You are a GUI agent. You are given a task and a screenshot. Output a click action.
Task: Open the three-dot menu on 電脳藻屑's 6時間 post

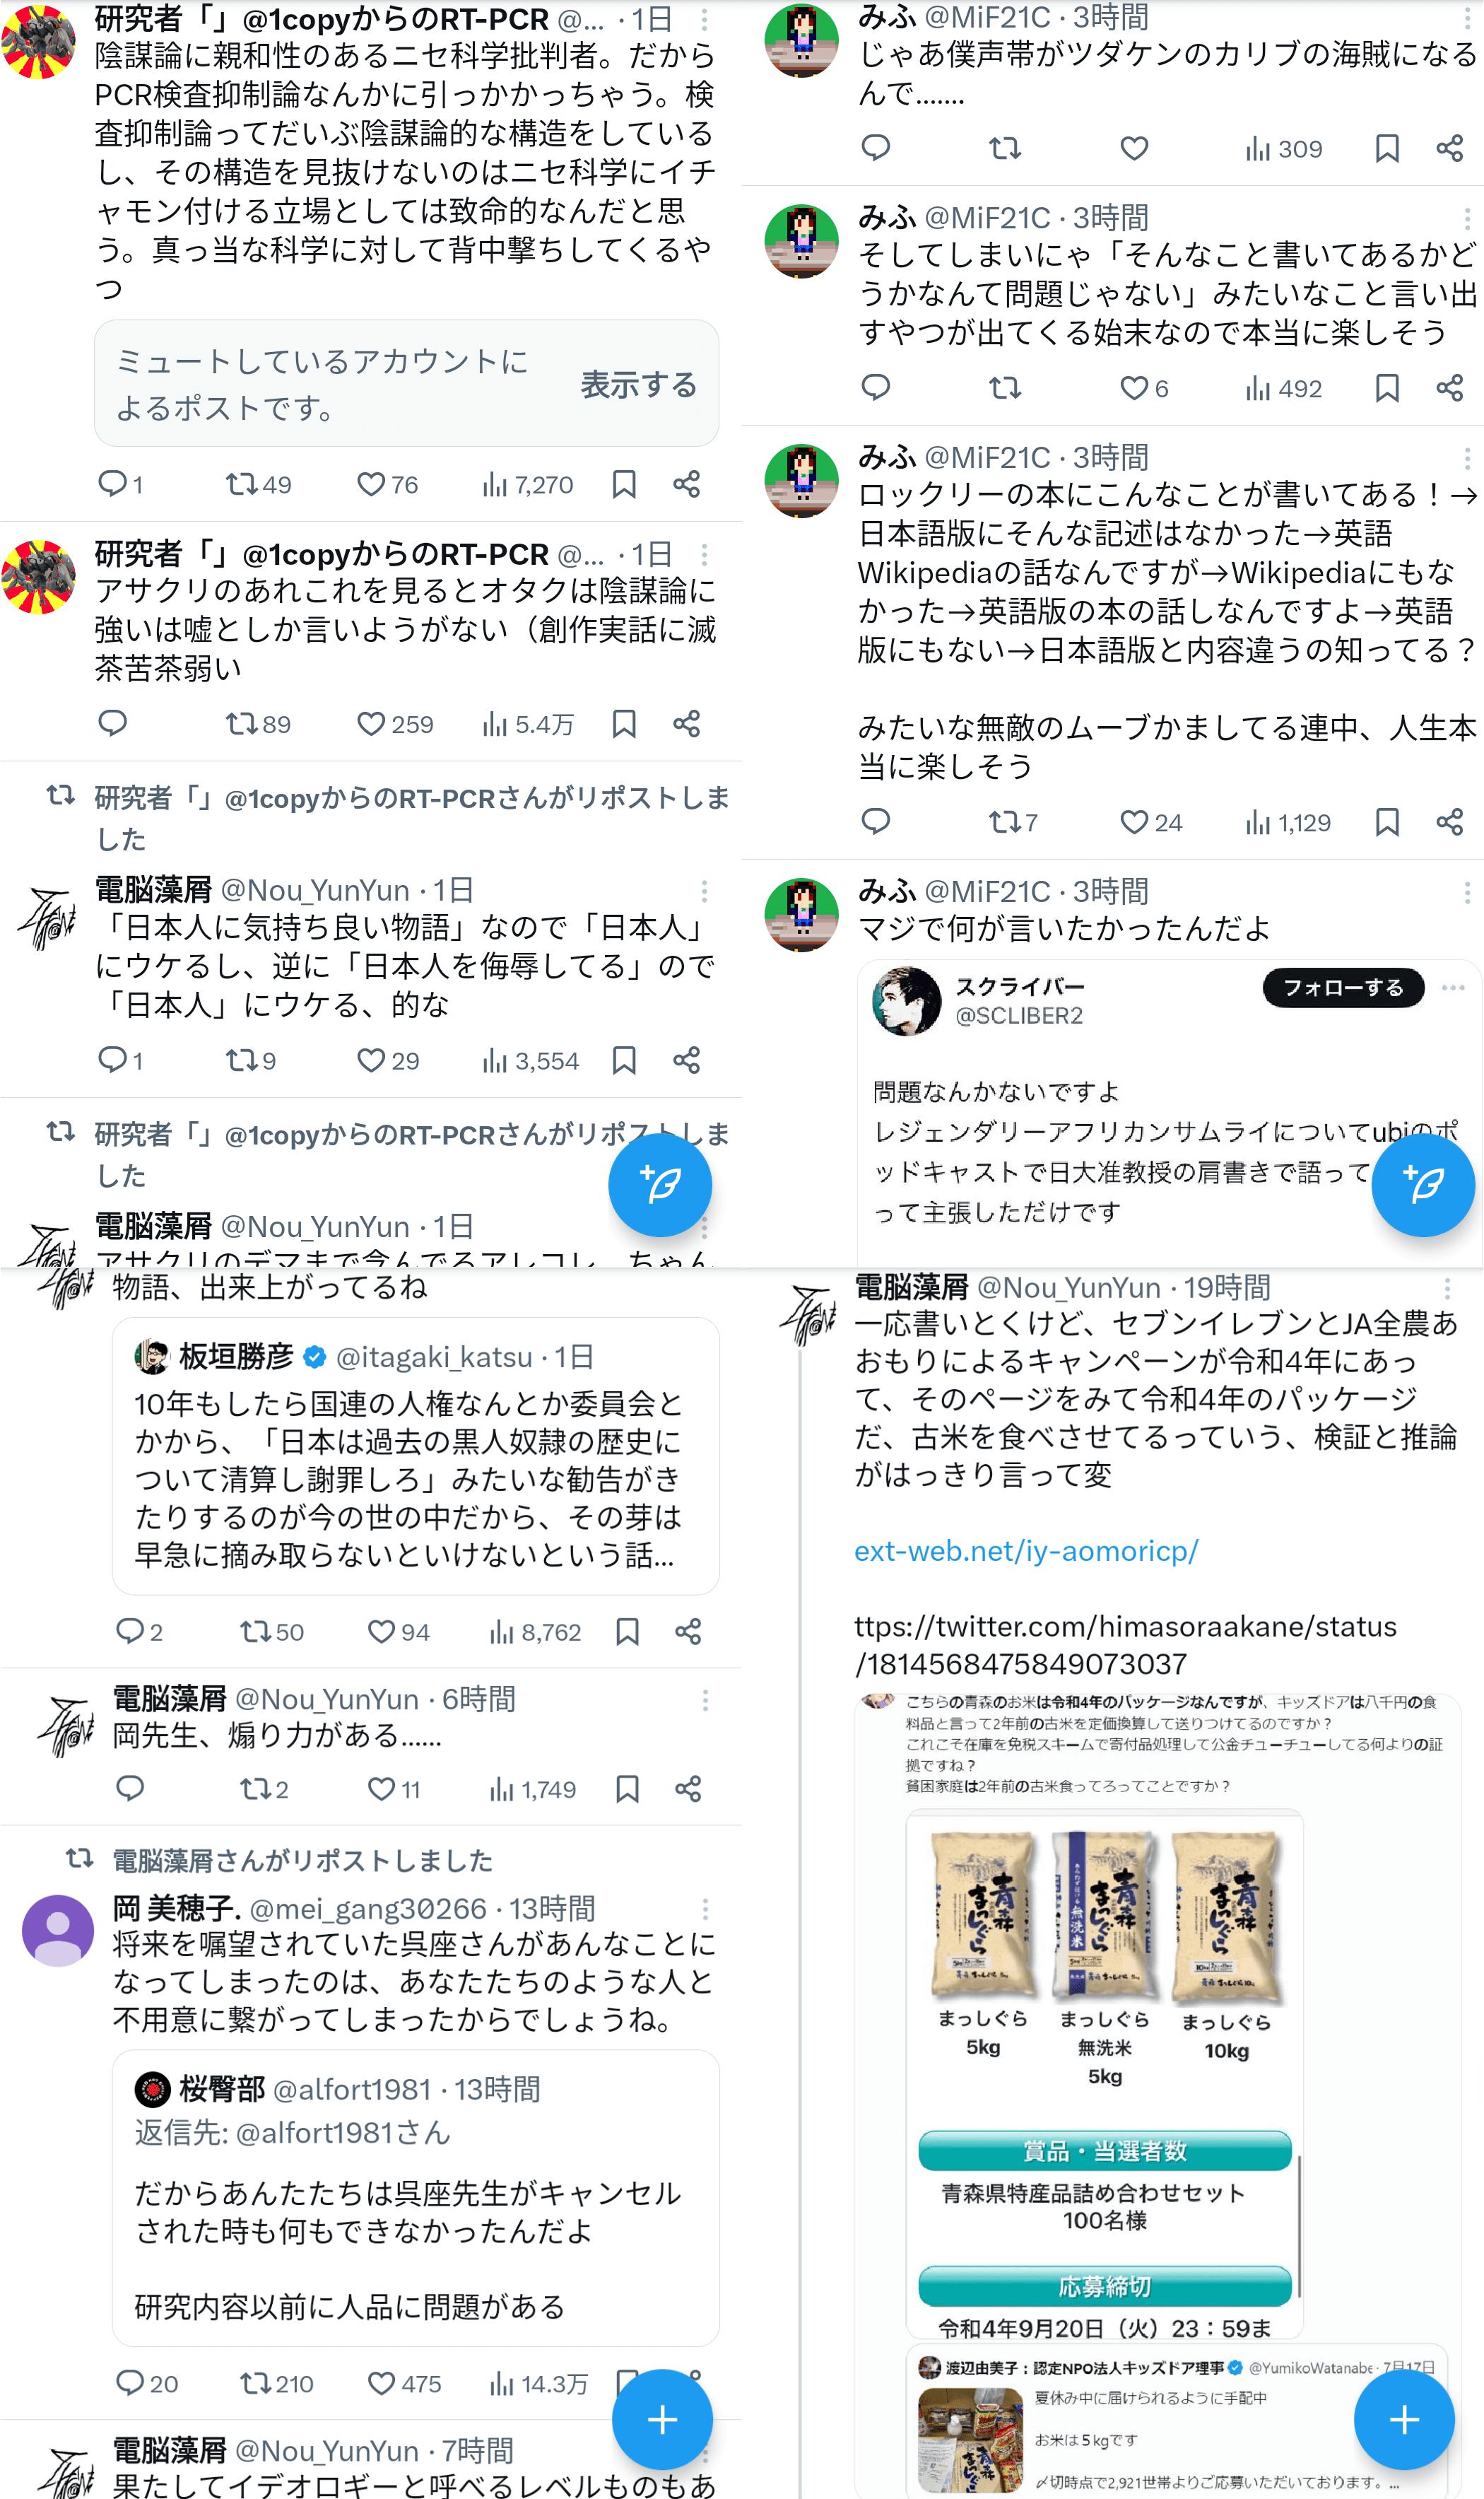point(705,1699)
